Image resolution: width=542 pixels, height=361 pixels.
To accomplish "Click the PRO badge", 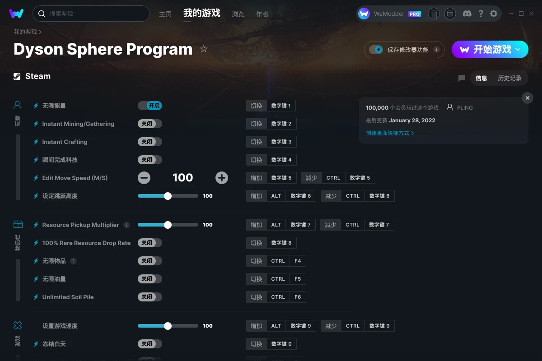I will [415, 14].
